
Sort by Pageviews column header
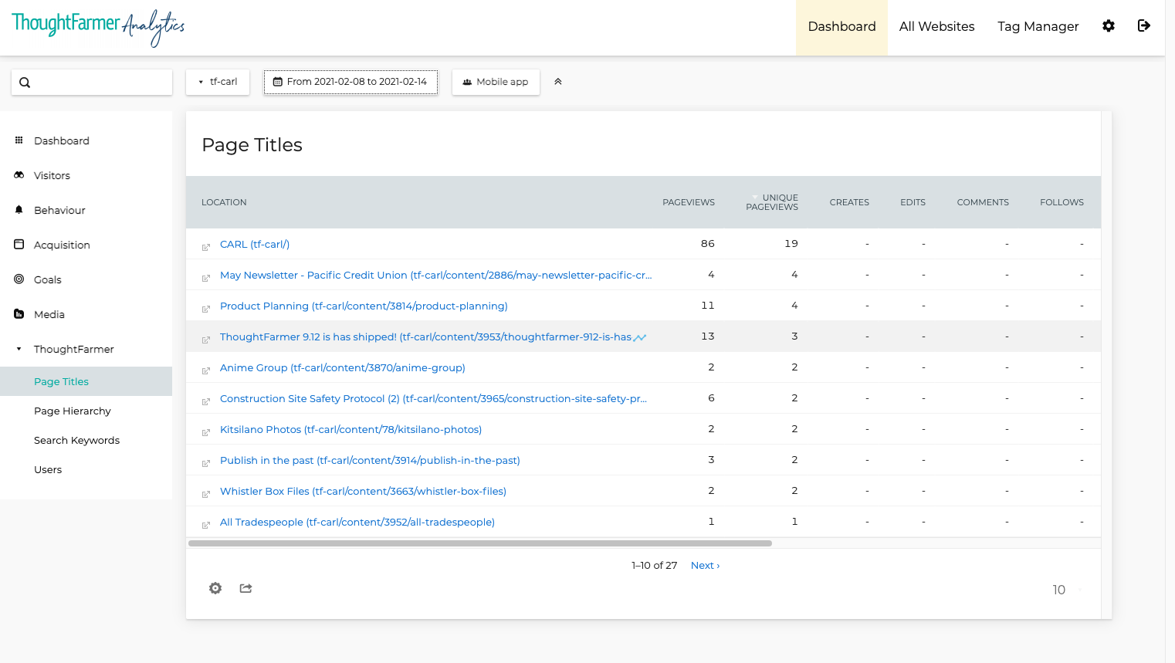tap(689, 202)
